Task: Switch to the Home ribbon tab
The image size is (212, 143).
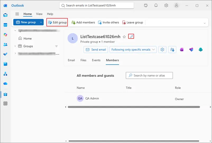Action: point(27,14)
